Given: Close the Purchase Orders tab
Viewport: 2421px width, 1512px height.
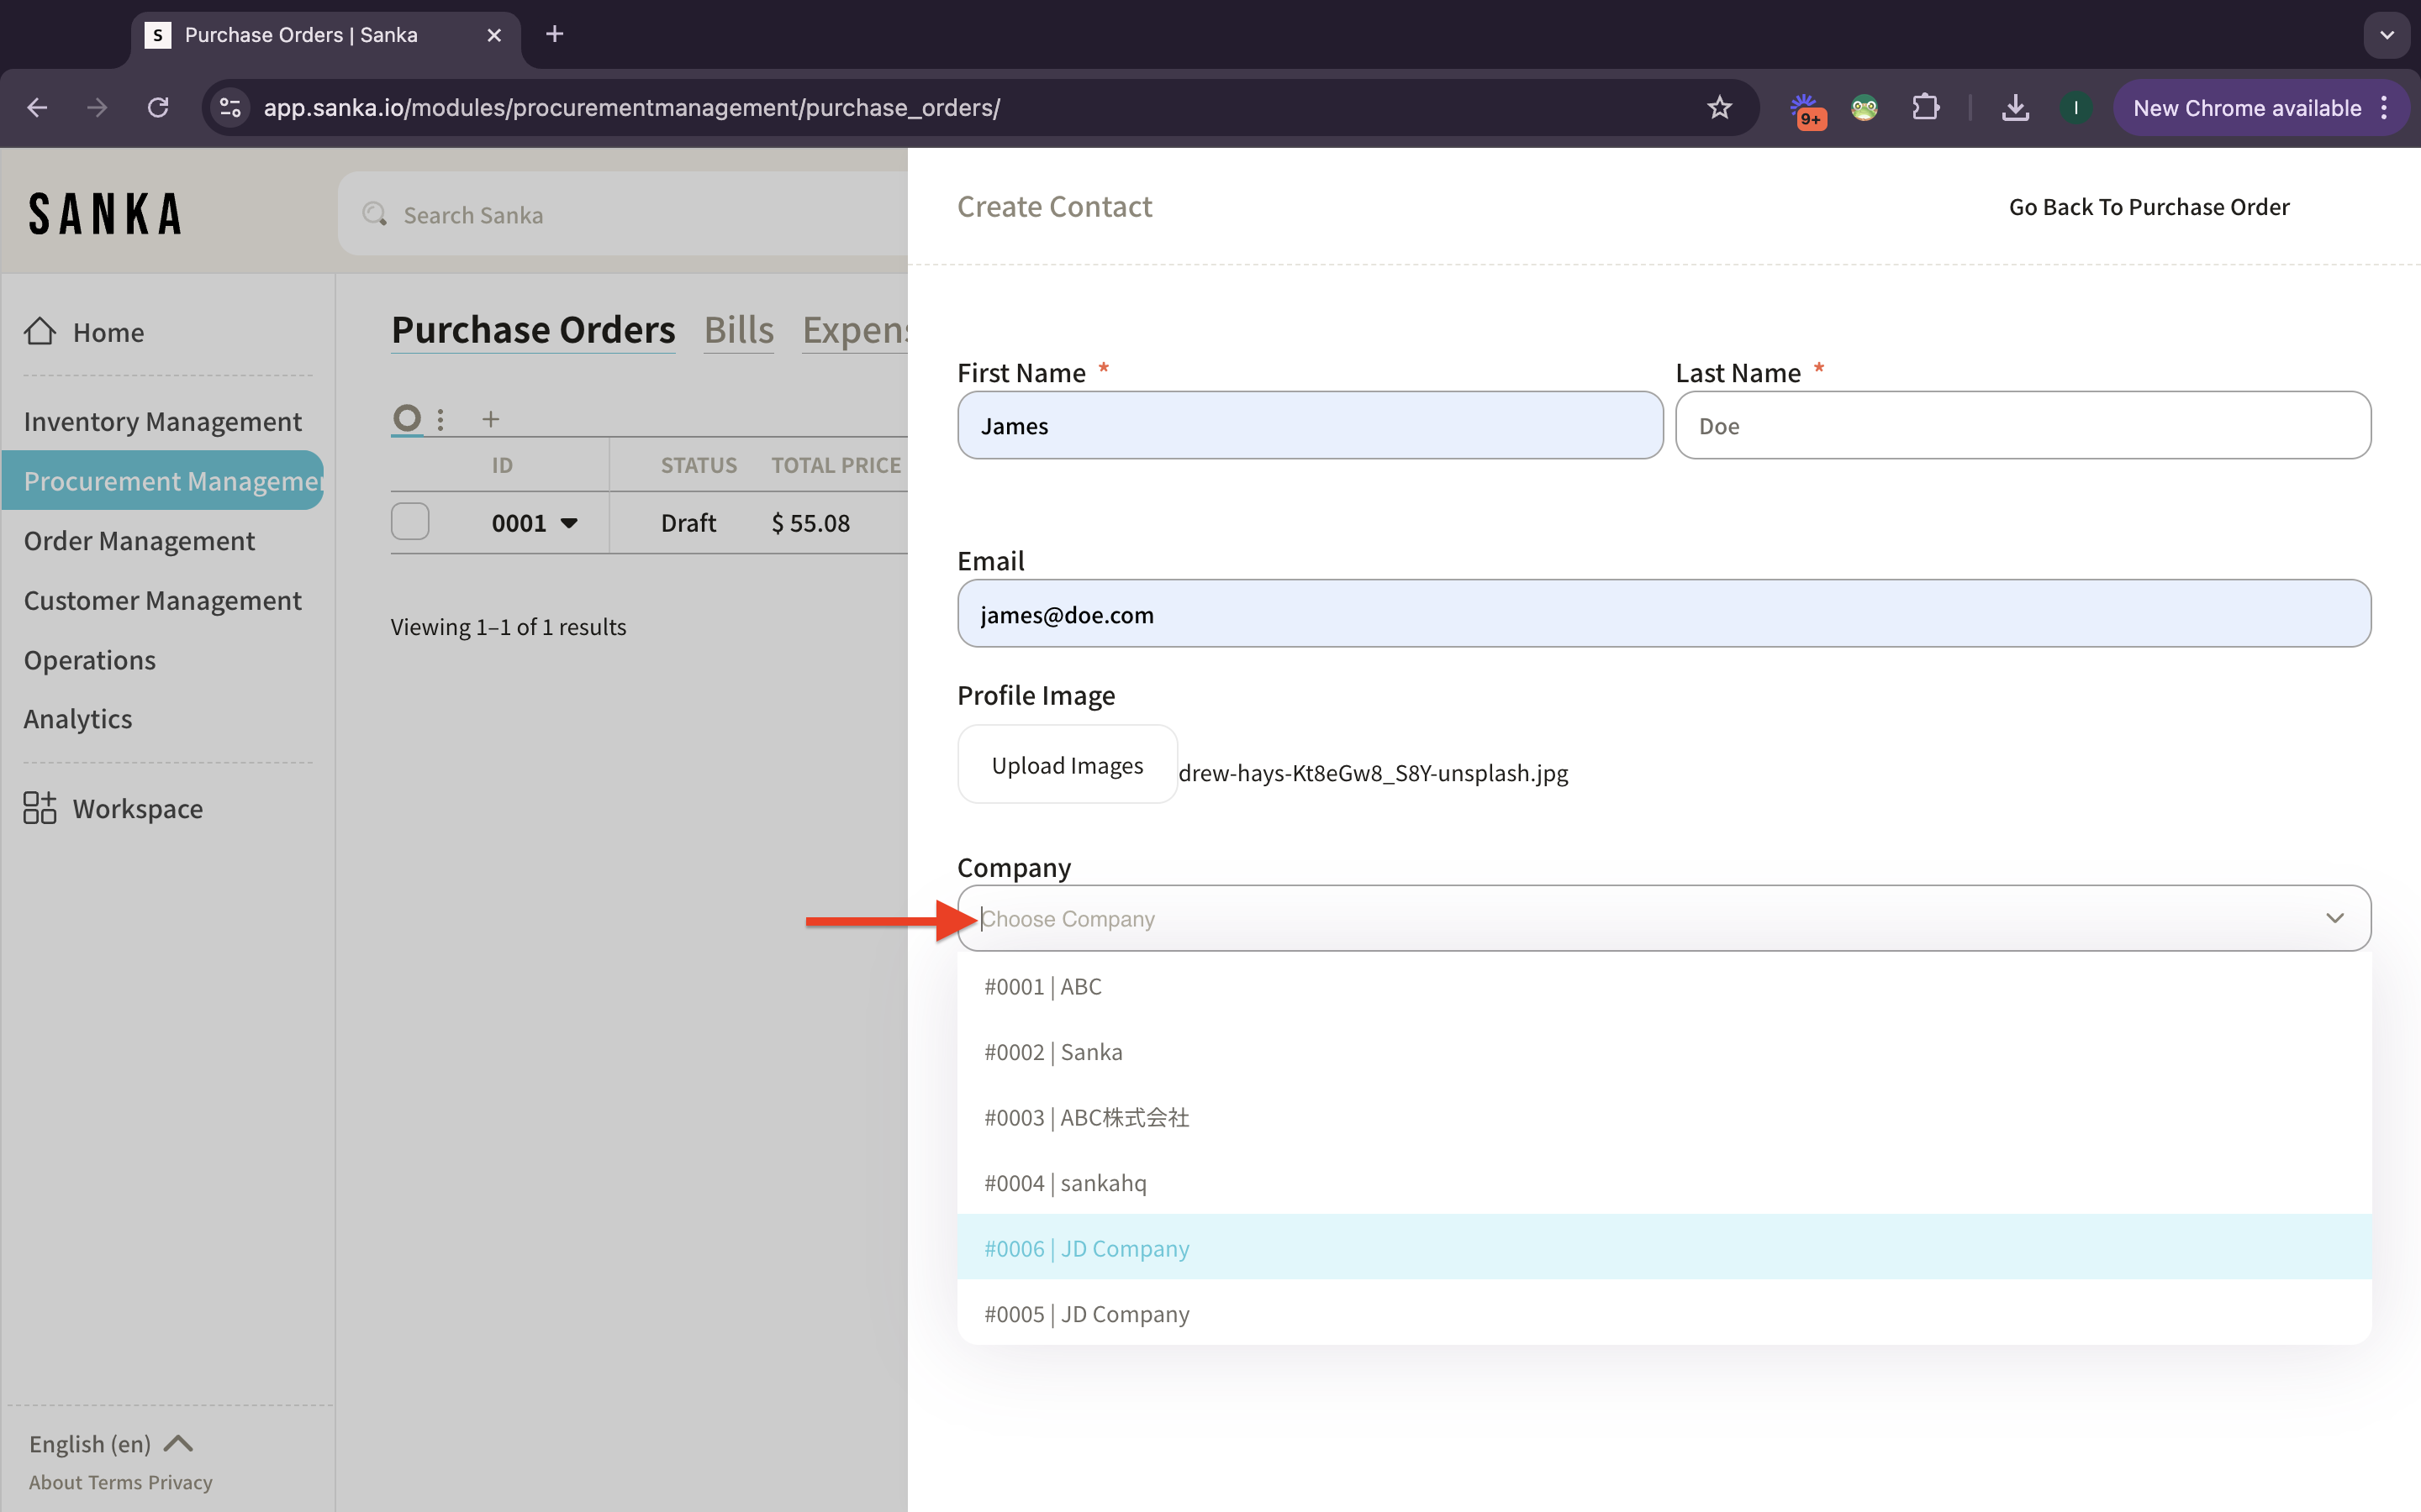Looking at the screenshot, I should pyautogui.click(x=494, y=35).
